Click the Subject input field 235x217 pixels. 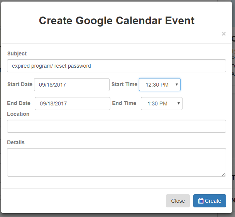pos(117,66)
